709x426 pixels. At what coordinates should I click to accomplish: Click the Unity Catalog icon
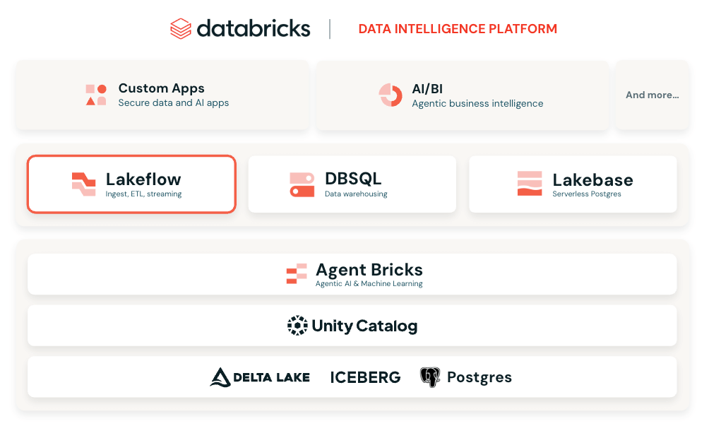pyautogui.click(x=297, y=326)
